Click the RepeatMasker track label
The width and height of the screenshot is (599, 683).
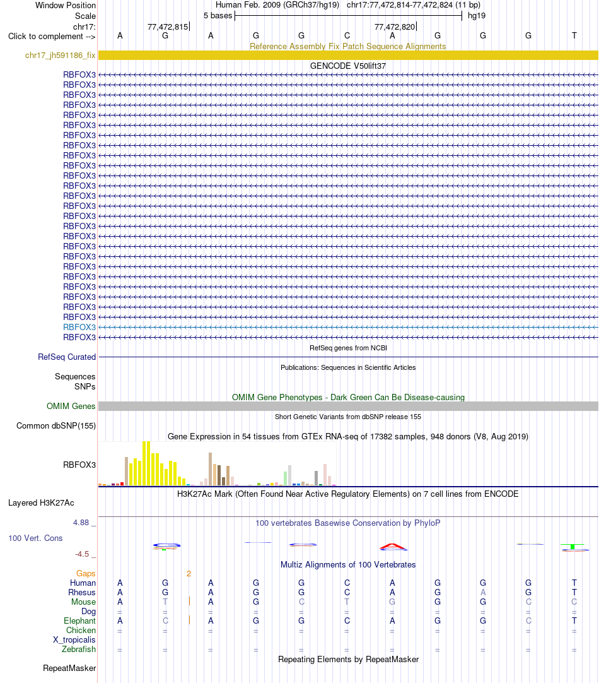69,668
